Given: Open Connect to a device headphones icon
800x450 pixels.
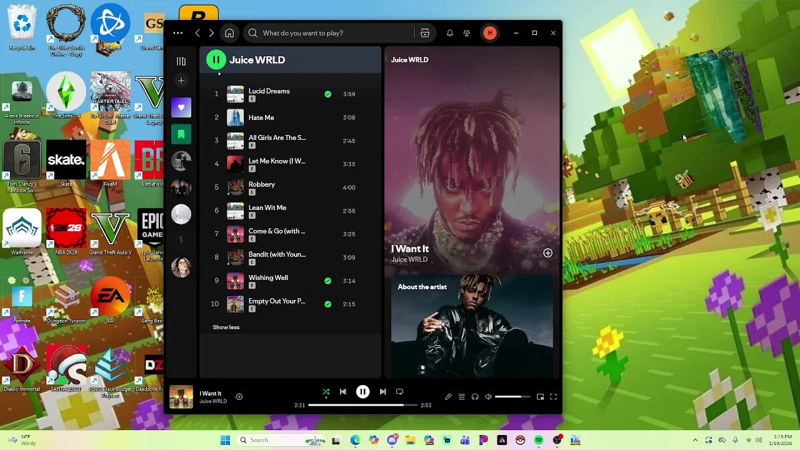Looking at the screenshot, I should click(475, 397).
